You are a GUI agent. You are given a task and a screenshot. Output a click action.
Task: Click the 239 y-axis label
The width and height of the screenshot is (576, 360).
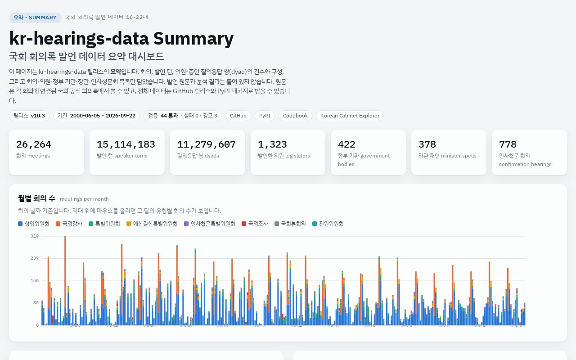point(35,258)
